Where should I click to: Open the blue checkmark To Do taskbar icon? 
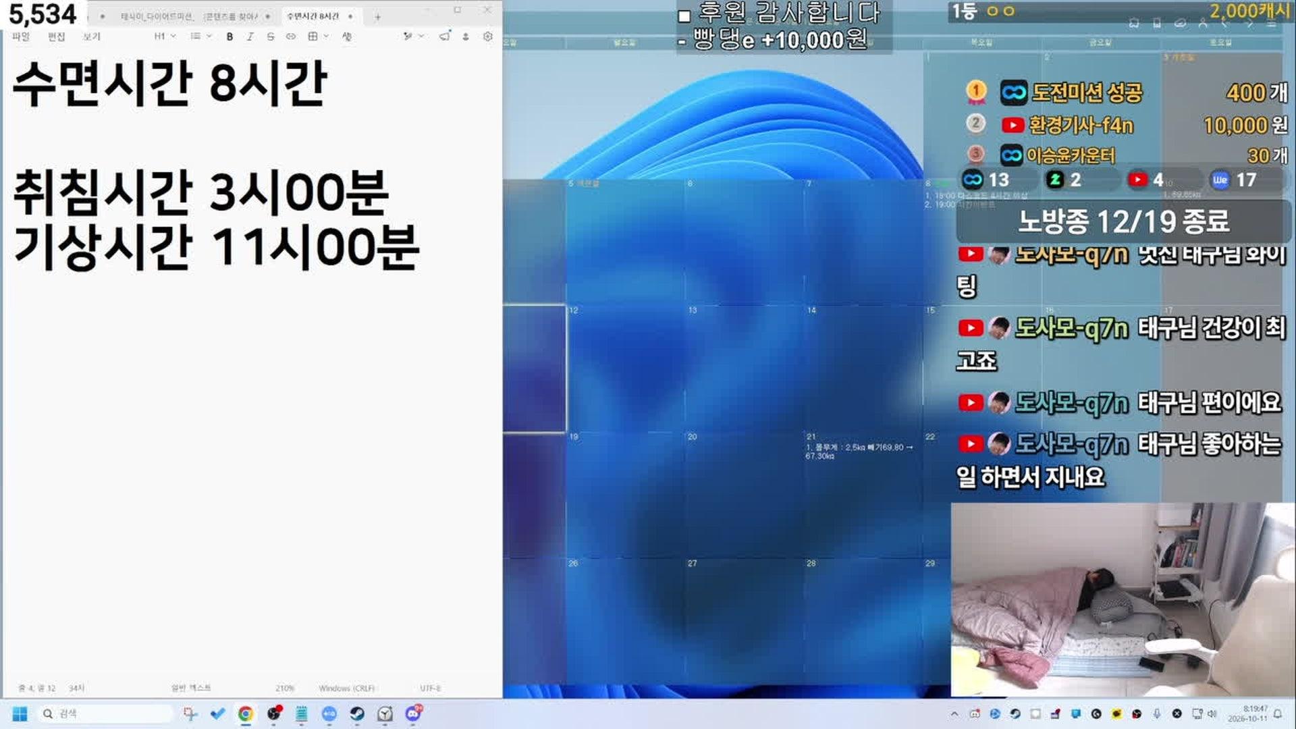click(217, 713)
